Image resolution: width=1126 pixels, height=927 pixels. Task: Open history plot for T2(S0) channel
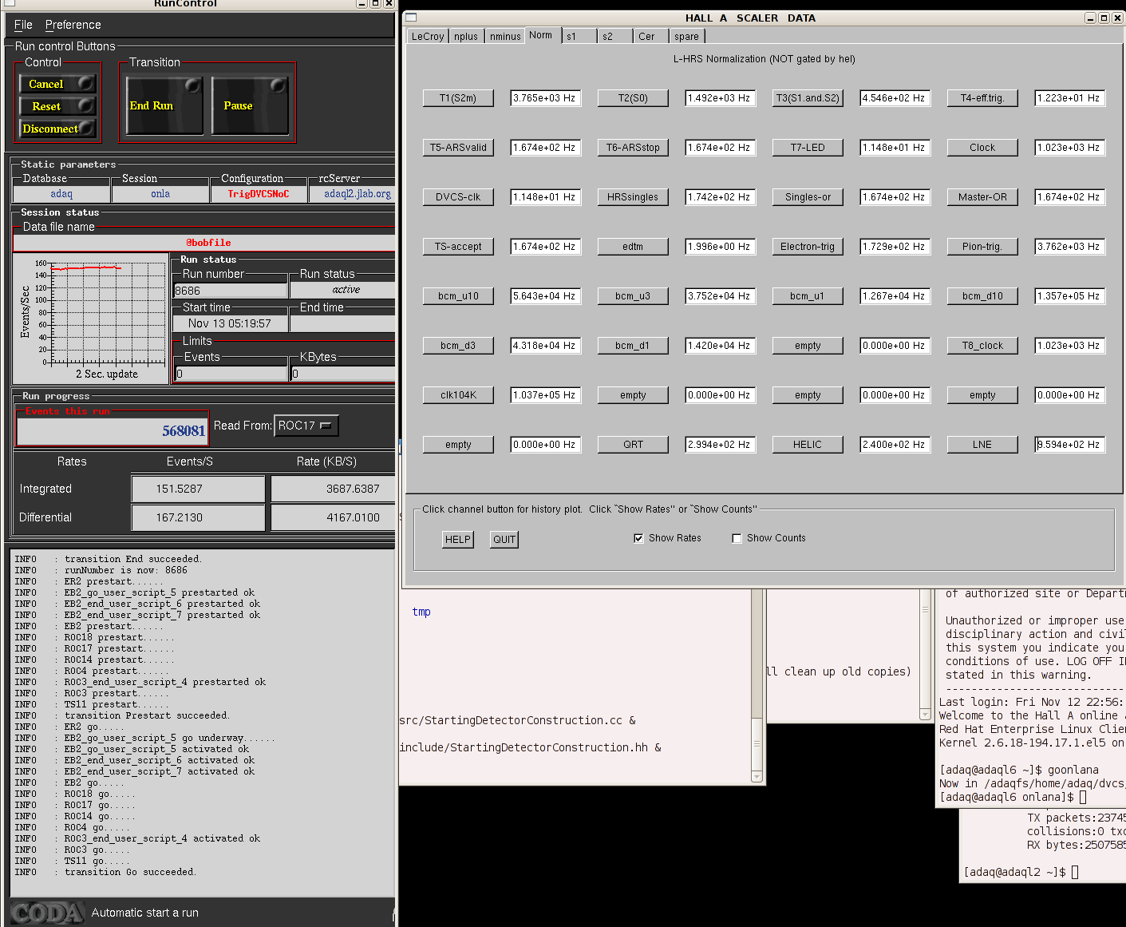pyautogui.click(x=633, y=98)
